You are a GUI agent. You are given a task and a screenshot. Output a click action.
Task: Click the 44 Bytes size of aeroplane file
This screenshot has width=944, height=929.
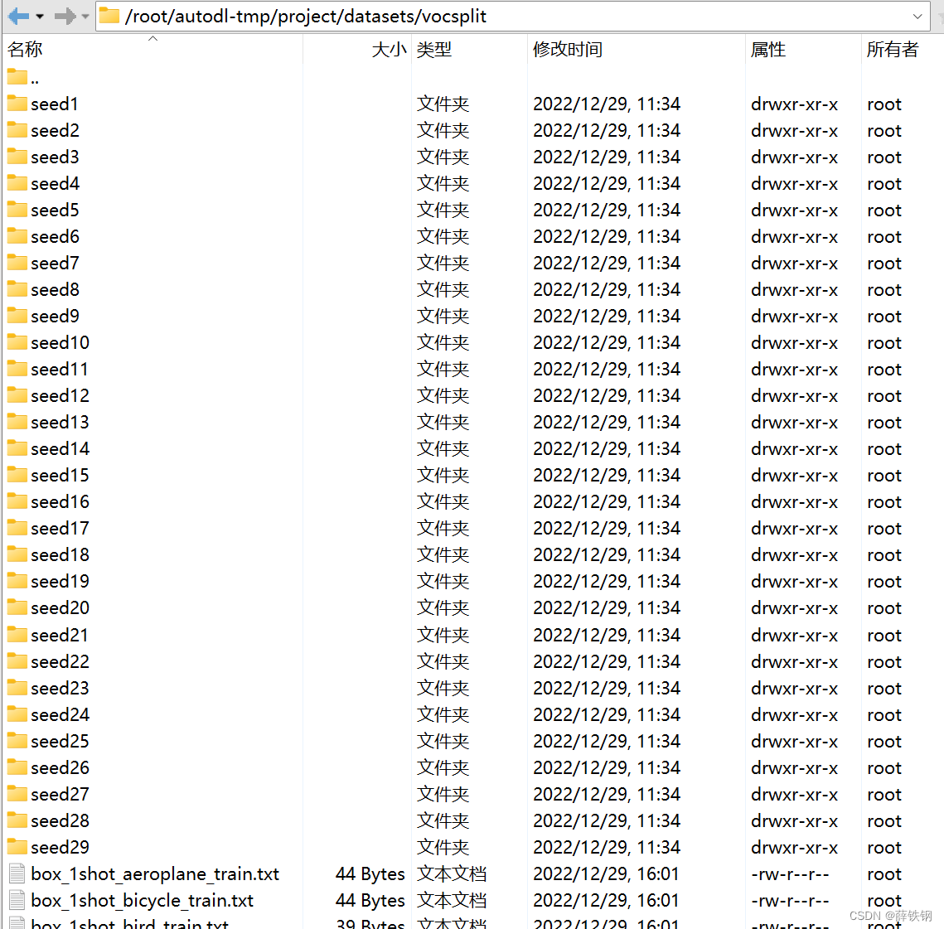click(370, 873)
